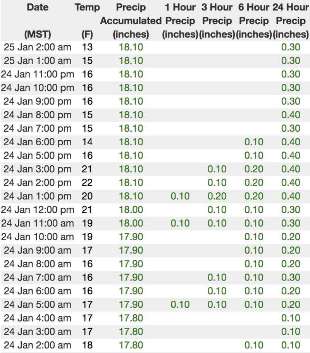Viewport: 310px width, 353px height.
Task: Click 1 Hour Precip value for 24 Jan 11:00 am
Action: (x=180, y=223)
